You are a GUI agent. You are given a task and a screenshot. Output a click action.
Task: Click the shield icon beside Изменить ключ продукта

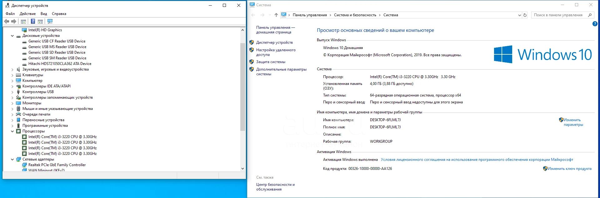[x=545, y=169]
